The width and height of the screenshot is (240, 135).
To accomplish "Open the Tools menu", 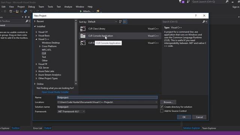I will click(50, 7).
